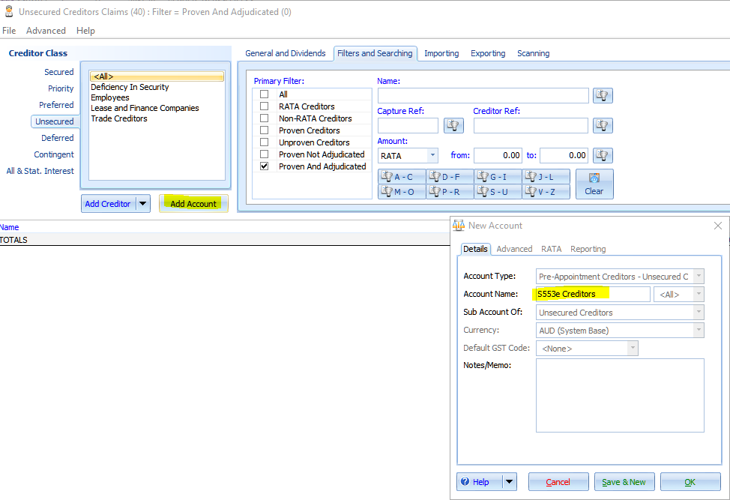Open the Advanced tab in New Account dialog
Screen dimensions: 730x500
[x=514, y=249]
